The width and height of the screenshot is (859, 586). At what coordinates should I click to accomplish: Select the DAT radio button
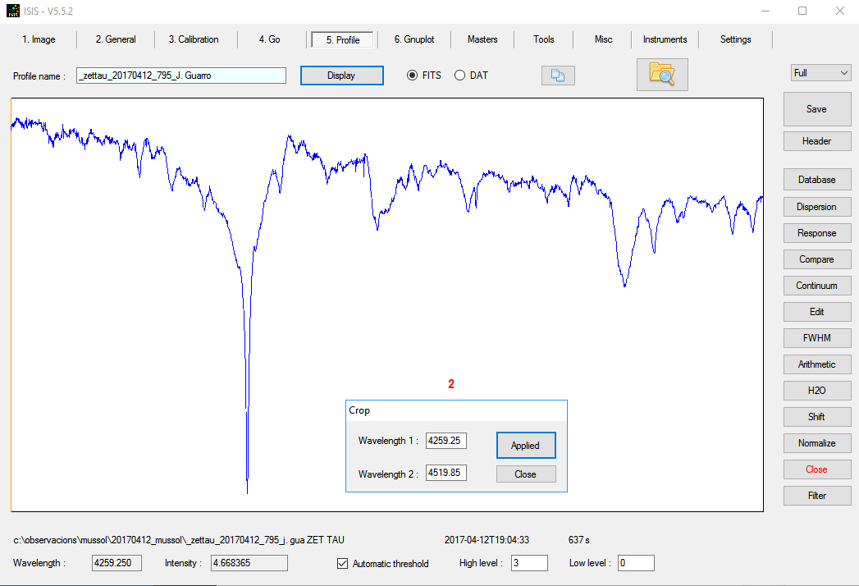[x=459, y=76]
